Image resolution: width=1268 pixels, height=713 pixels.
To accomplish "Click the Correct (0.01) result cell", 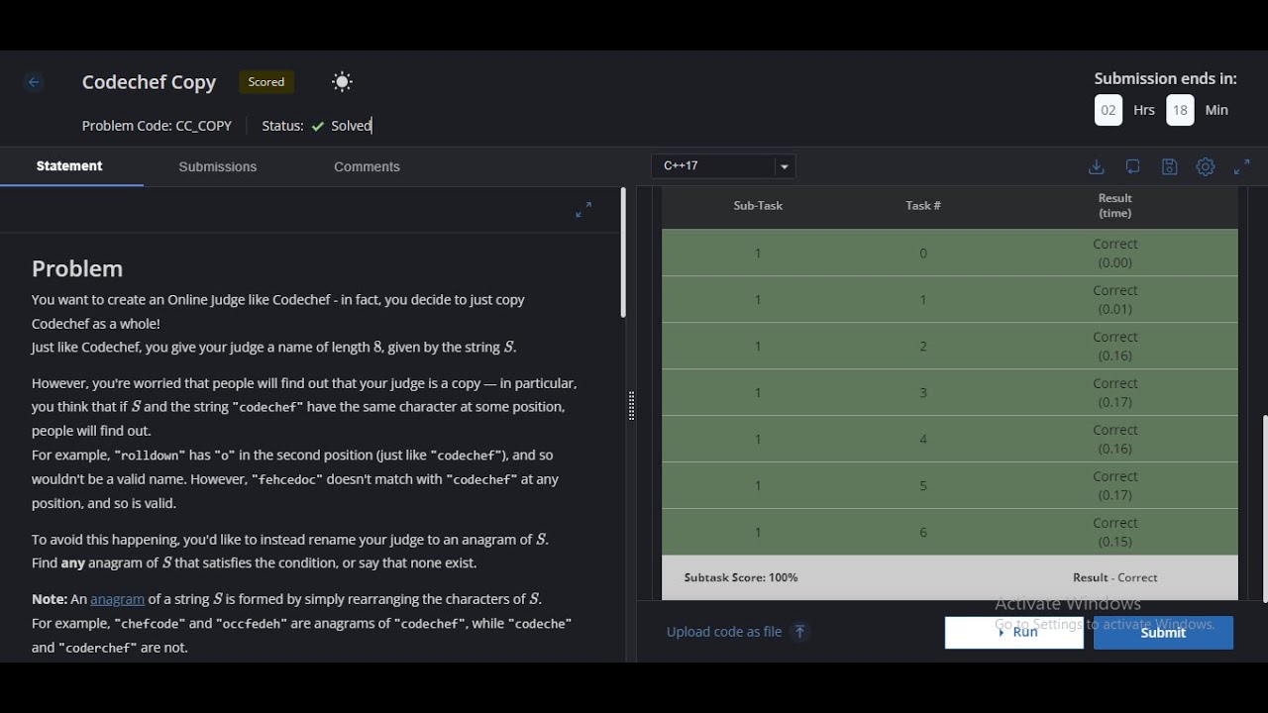I will [1115, 299].
